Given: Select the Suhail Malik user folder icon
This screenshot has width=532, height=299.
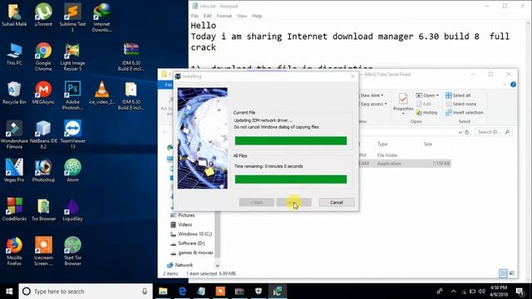Looking at the screenshot, I should 14,15.
